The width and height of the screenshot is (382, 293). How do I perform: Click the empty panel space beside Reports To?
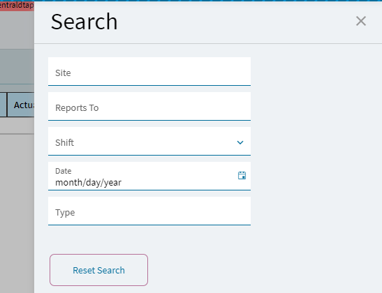pyautogui.click(x=316, y=106)
